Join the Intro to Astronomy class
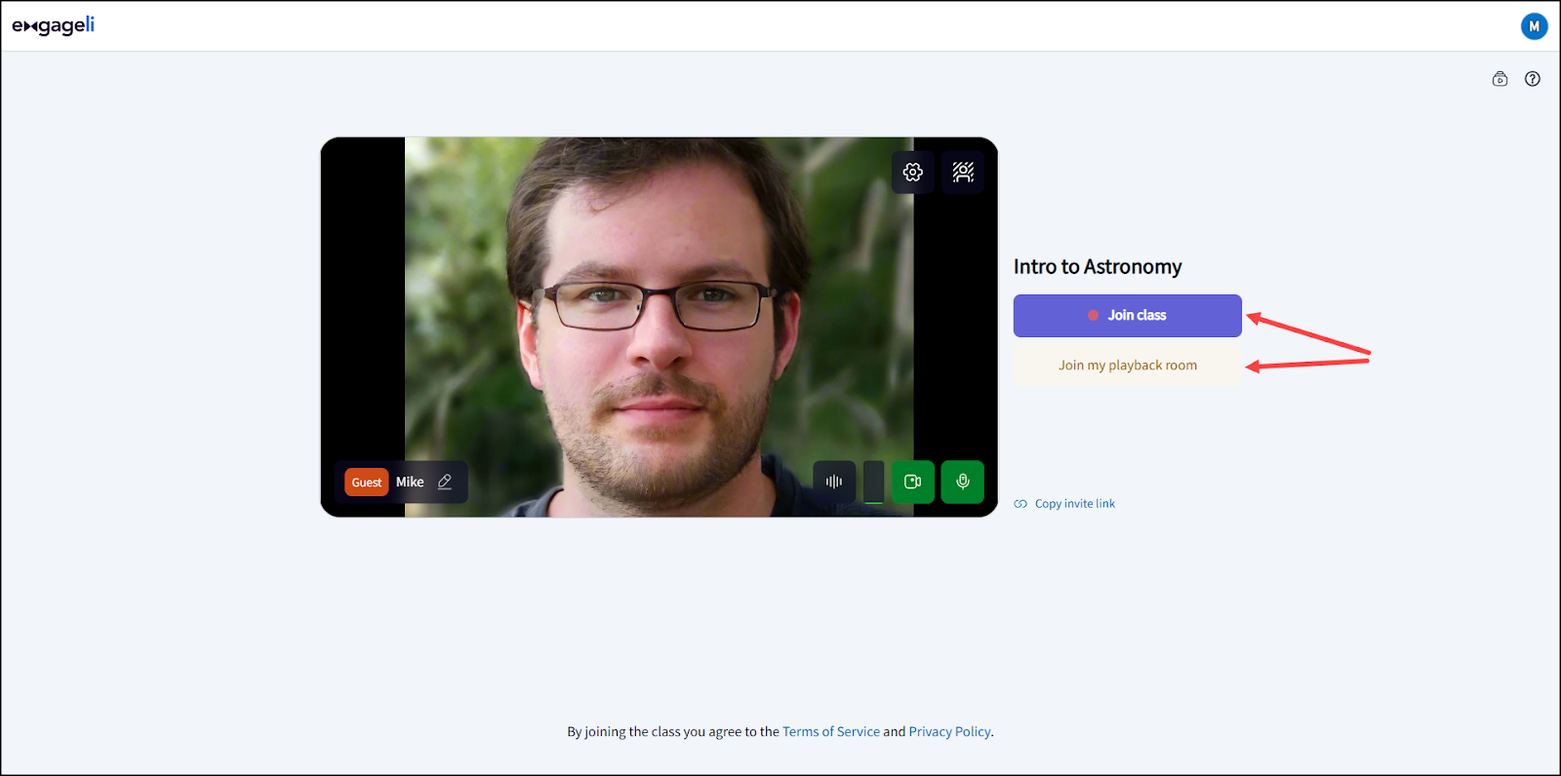Image resolution: width=1561 pixels, height=776 pixels. [x=1128, y=316]
